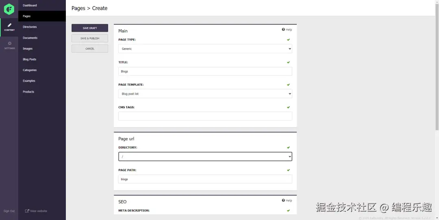
Task: Click the SEO section heading
Action: pos(122,202)
